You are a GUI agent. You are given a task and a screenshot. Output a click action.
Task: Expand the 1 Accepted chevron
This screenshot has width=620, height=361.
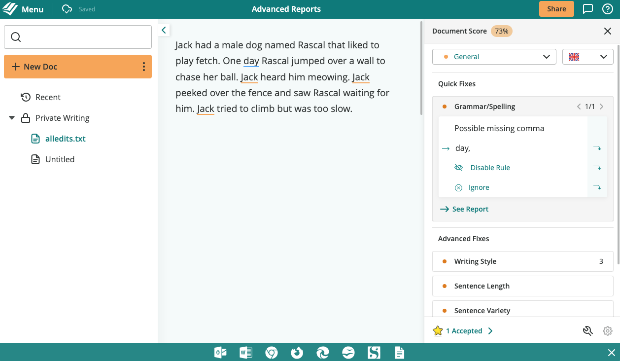(x=490, y=331)
